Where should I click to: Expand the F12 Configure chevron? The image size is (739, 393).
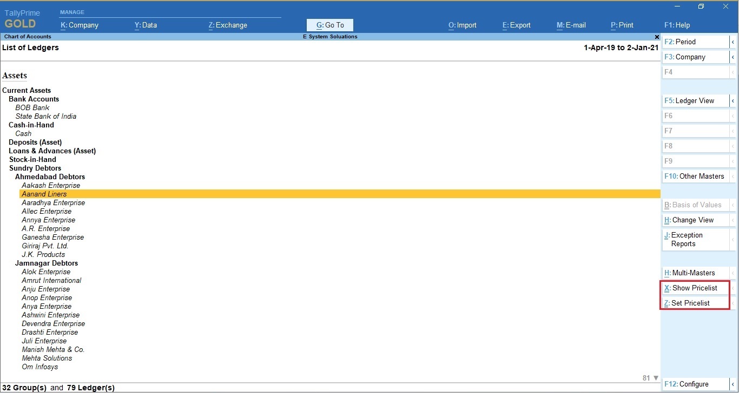click(734, 384)
